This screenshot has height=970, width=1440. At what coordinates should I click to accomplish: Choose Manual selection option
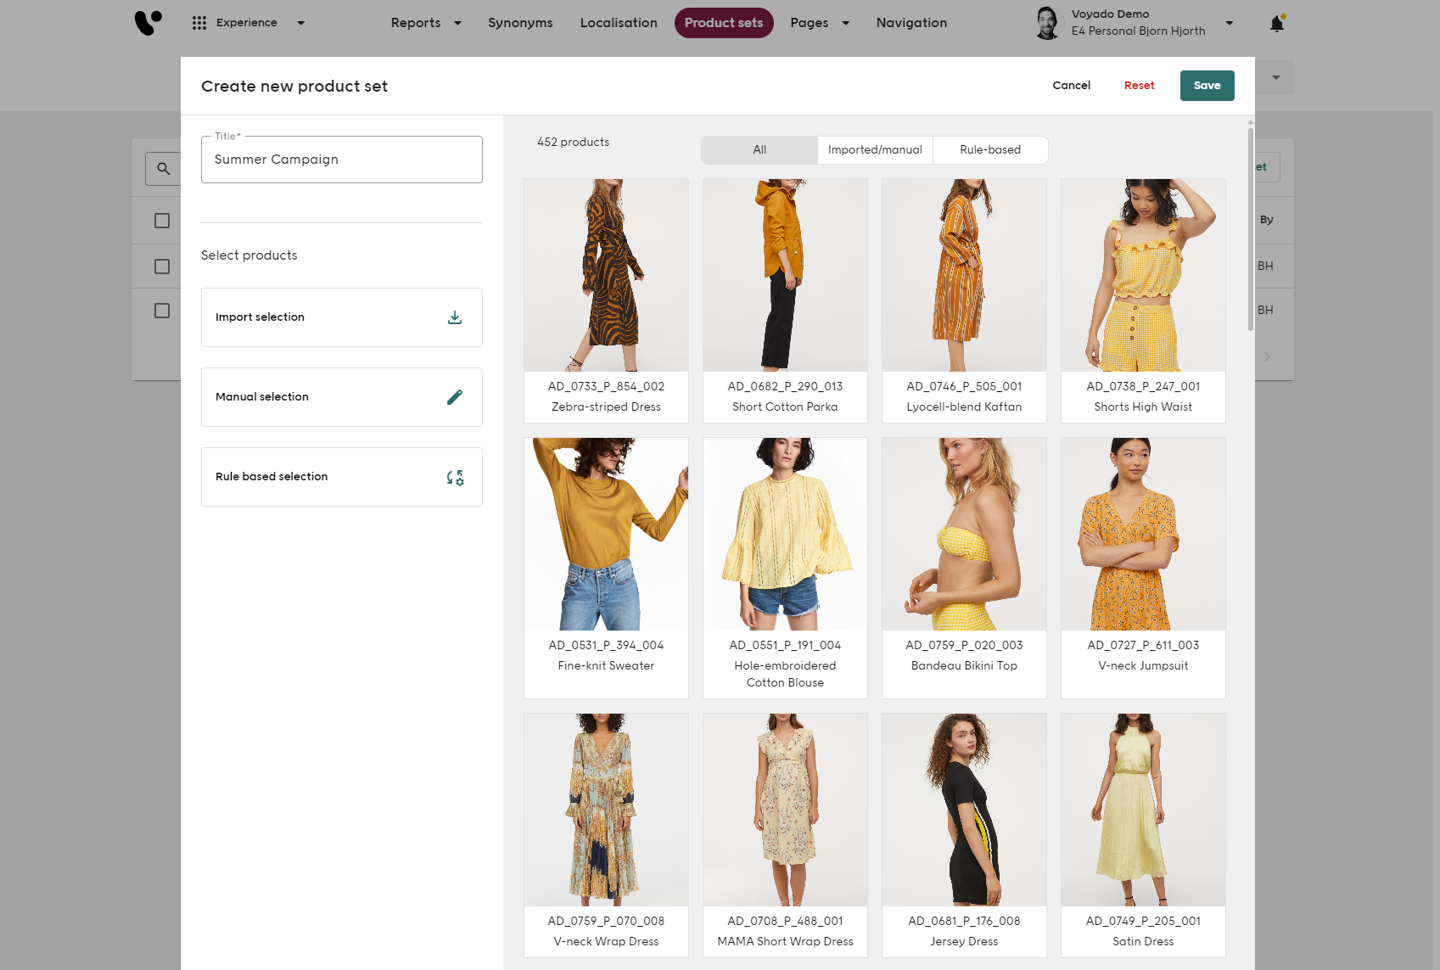[342, 397]
